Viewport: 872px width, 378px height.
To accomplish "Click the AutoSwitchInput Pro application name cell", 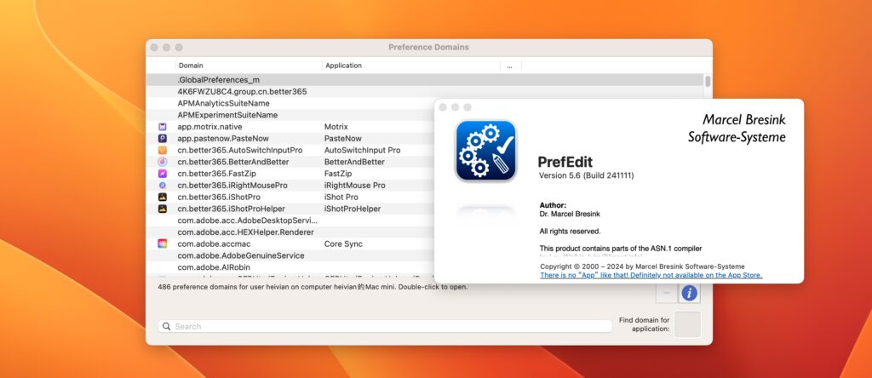I will 363,150.
